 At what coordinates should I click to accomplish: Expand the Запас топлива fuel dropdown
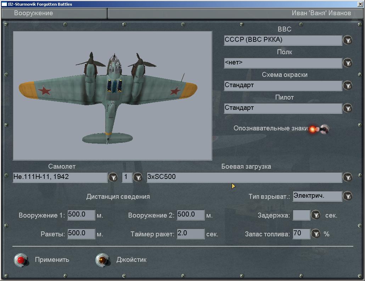(316, 234)
